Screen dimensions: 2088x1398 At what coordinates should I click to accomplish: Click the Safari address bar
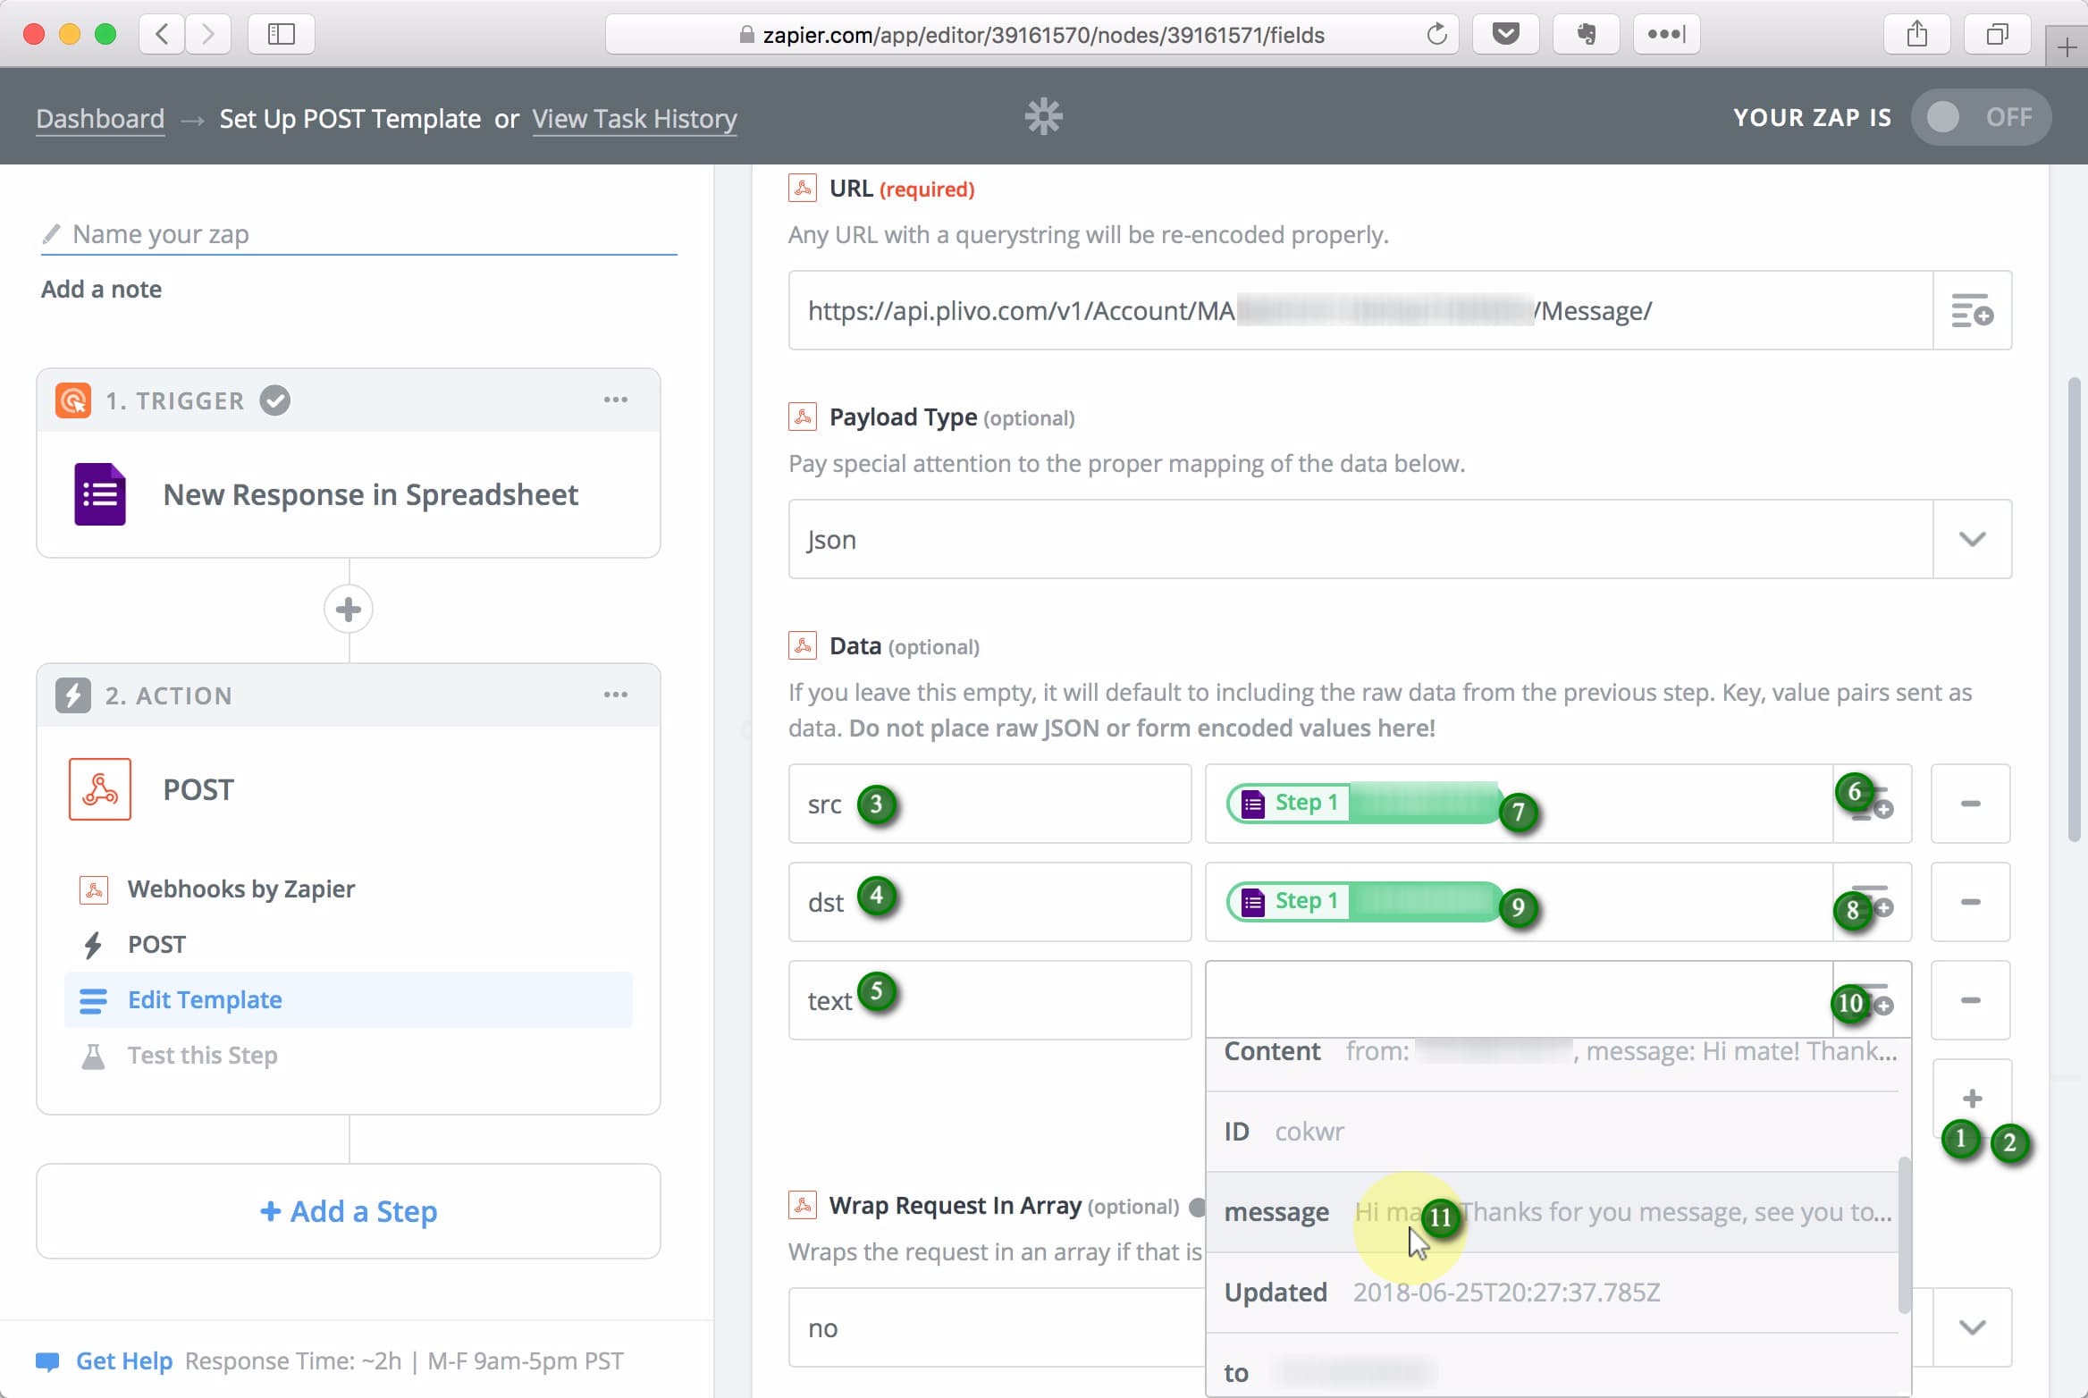[1032, 34]
